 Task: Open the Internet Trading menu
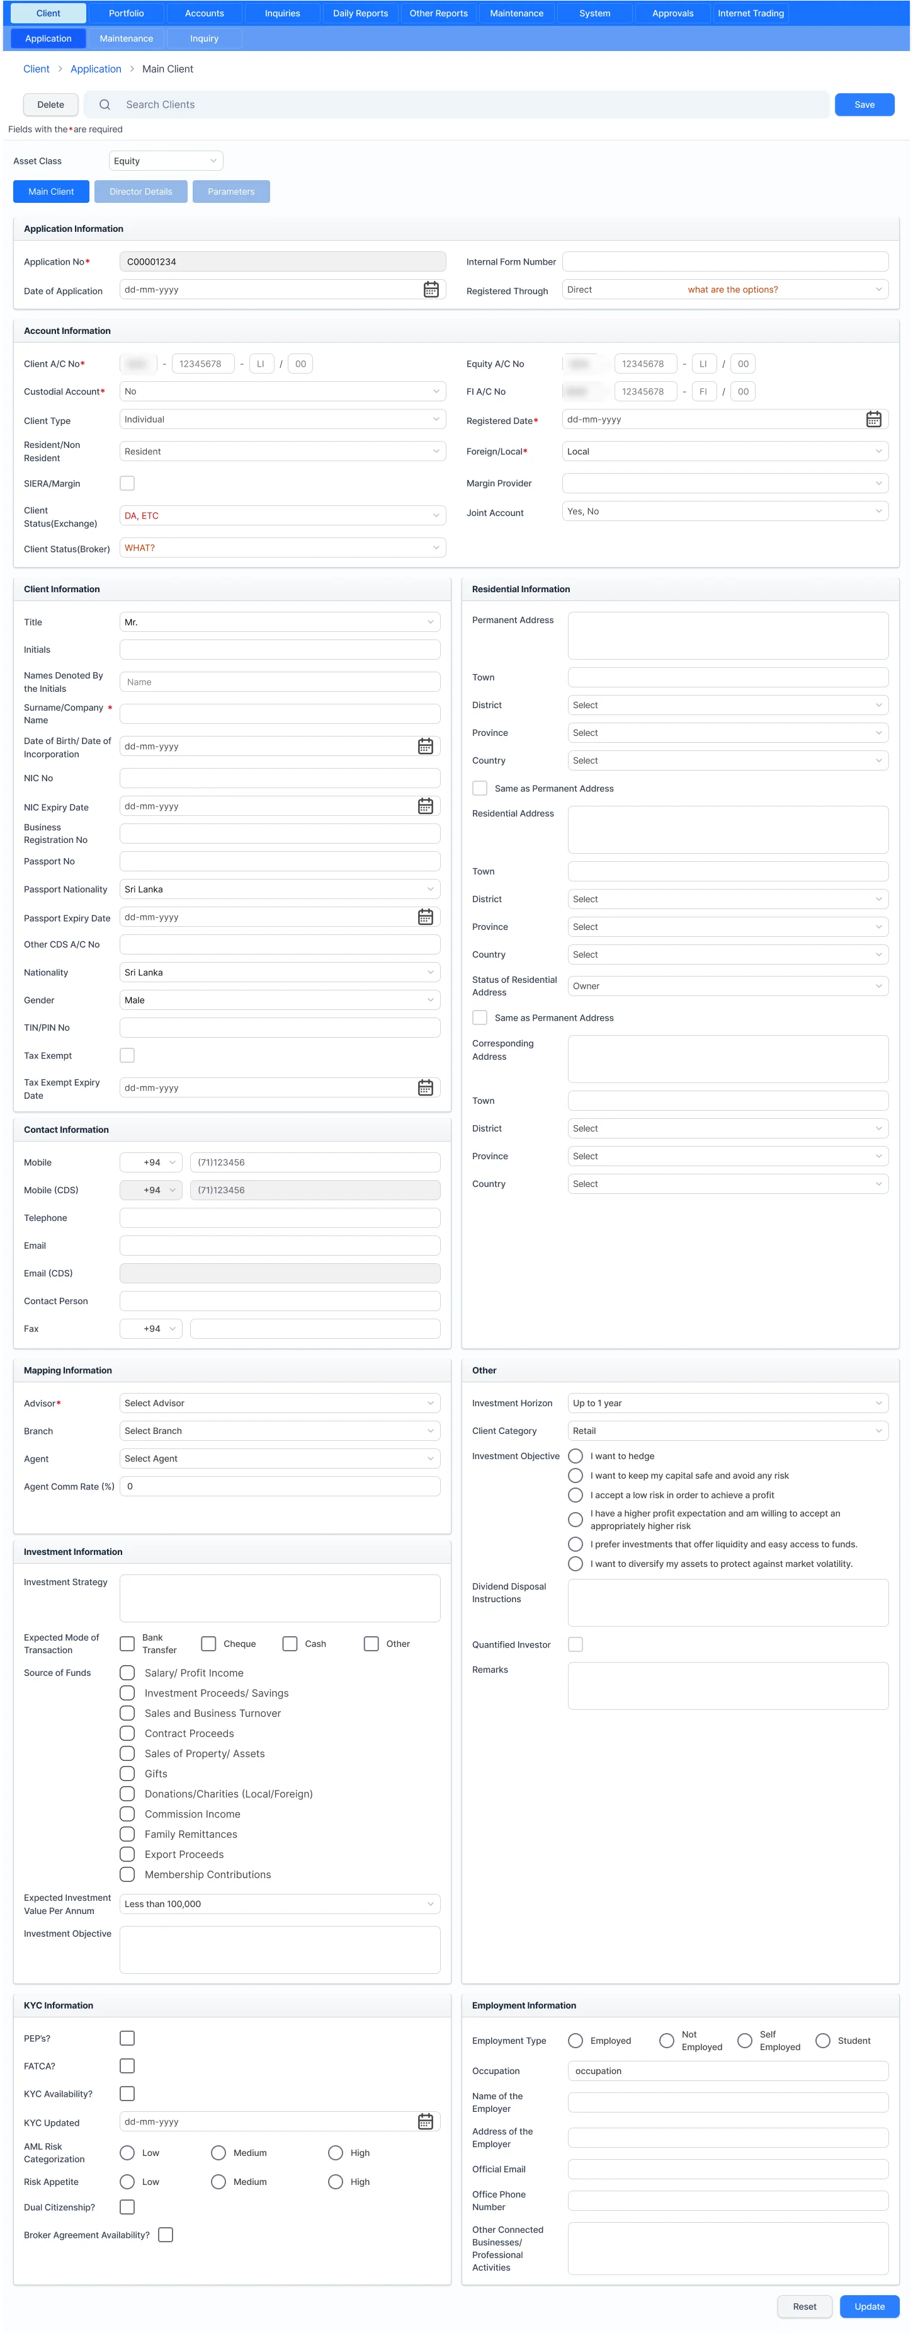pyautogui.click(x=751, y=14)
